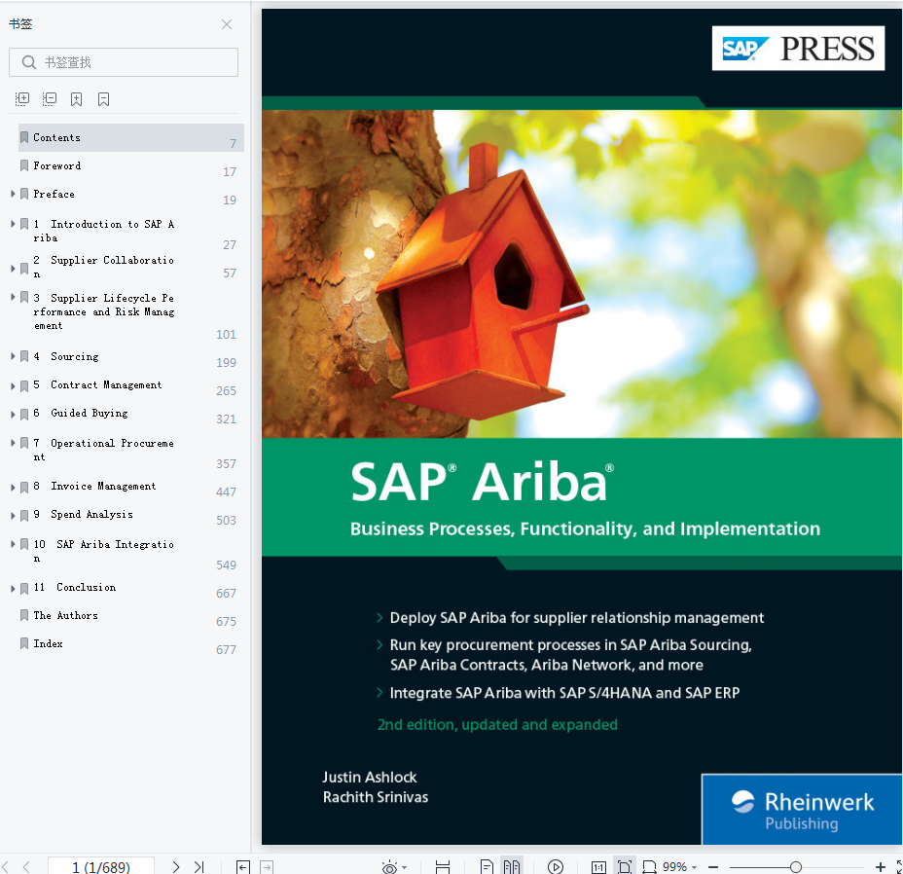Jump to the Foreword bookmark
Screen dimensions: 903x874
pos(57,165)
